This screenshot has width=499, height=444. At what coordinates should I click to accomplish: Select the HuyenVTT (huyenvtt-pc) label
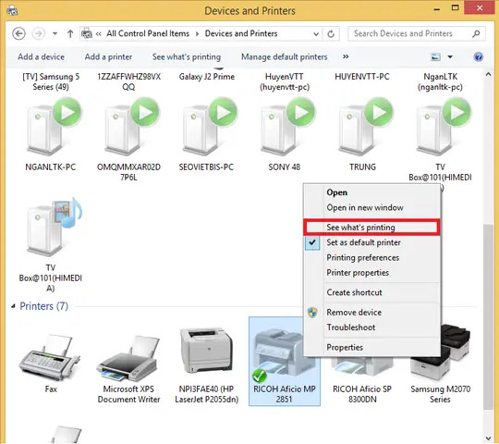(x=285, y=81)
